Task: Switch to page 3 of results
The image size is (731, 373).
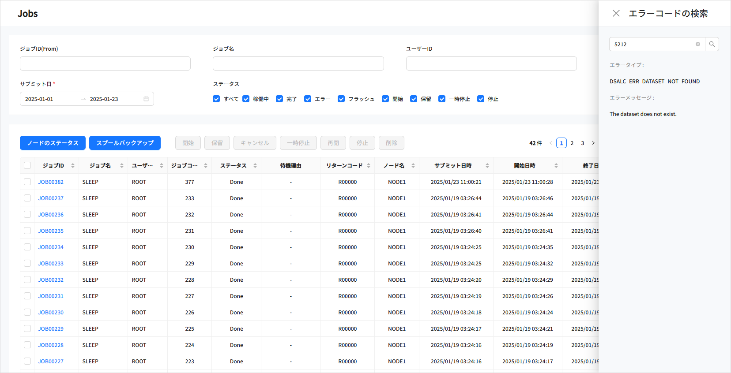Action: pyautogui.click(x=583, y=143)
